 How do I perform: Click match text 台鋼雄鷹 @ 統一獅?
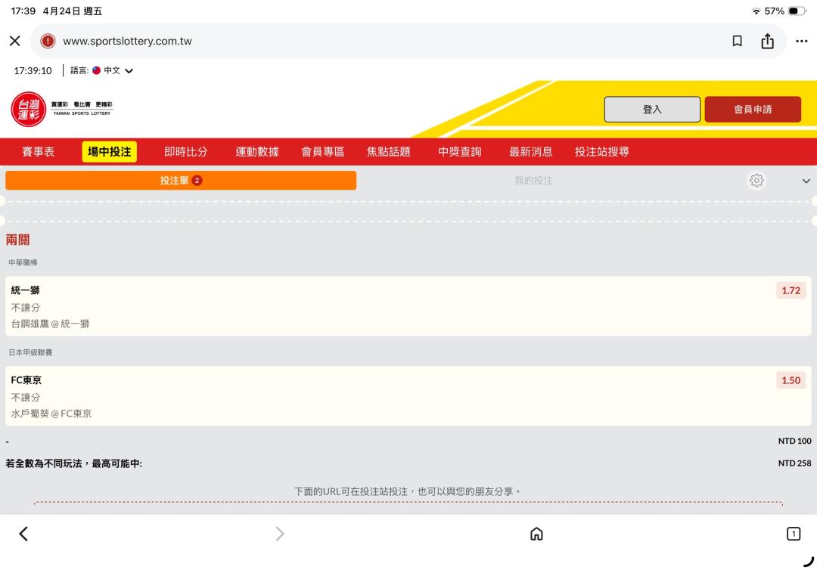point(50,324)
